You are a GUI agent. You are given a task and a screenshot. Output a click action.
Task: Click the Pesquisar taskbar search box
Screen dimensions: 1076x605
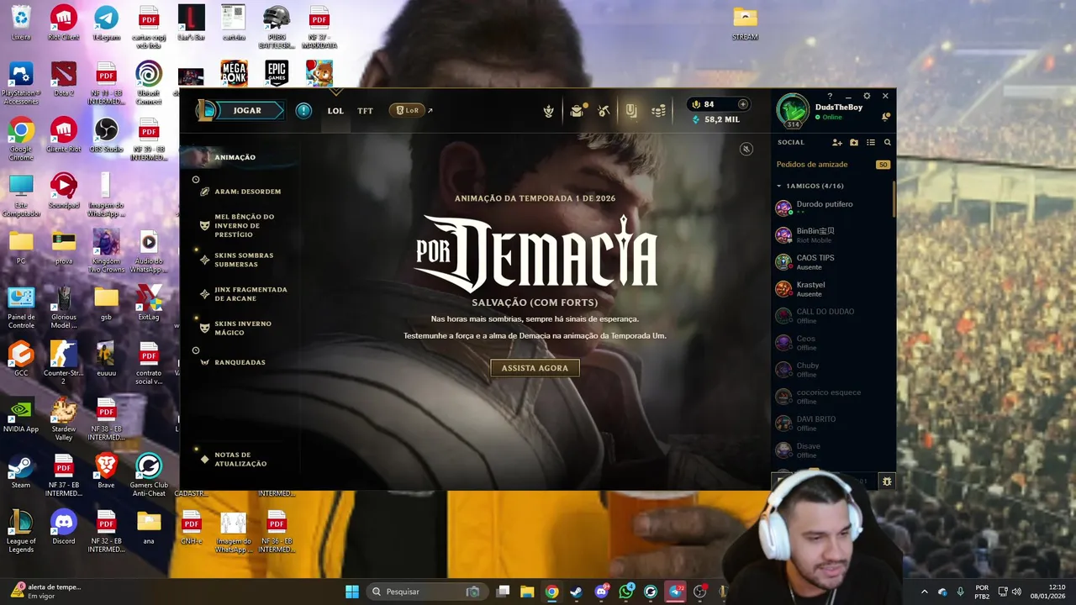[426, 592]
